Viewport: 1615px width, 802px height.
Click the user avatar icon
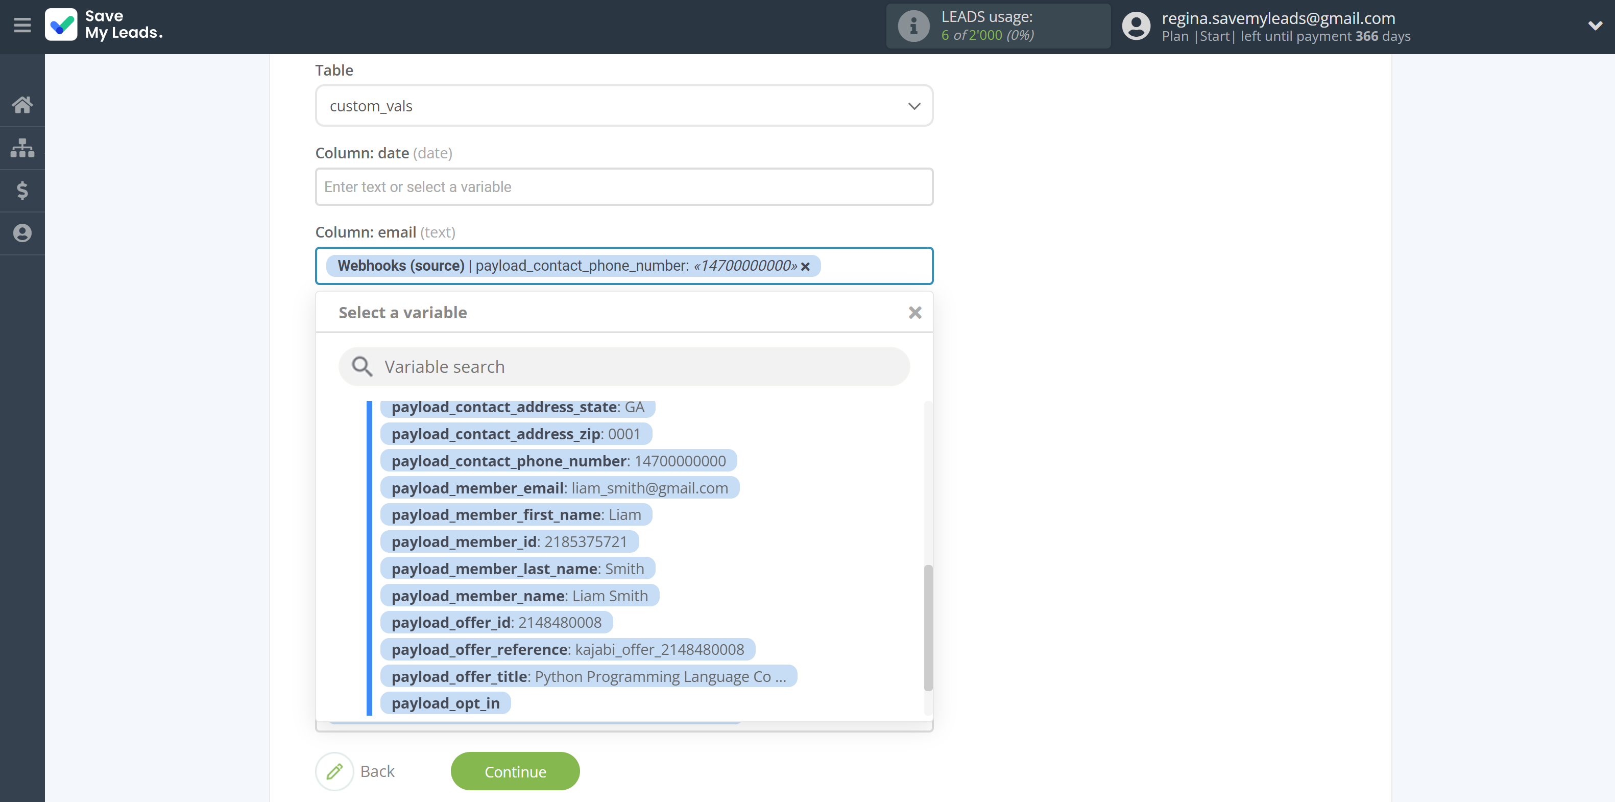tap(1136, 27)
